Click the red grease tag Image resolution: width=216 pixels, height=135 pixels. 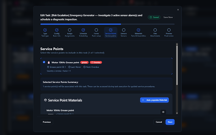(x=84, y=62)
